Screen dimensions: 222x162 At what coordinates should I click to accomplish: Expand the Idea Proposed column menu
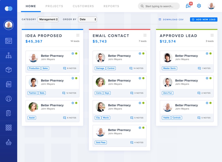coord(78,35)
